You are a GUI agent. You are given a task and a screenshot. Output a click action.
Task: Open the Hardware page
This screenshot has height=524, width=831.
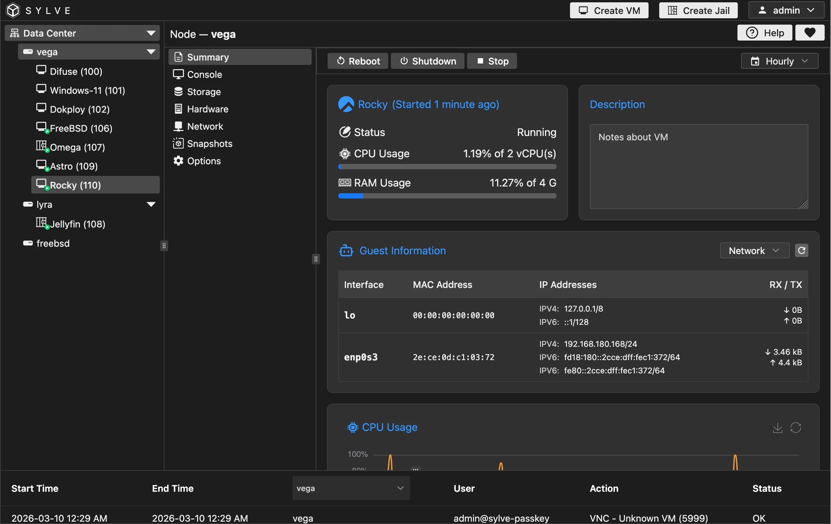click(x=207, y=109)
